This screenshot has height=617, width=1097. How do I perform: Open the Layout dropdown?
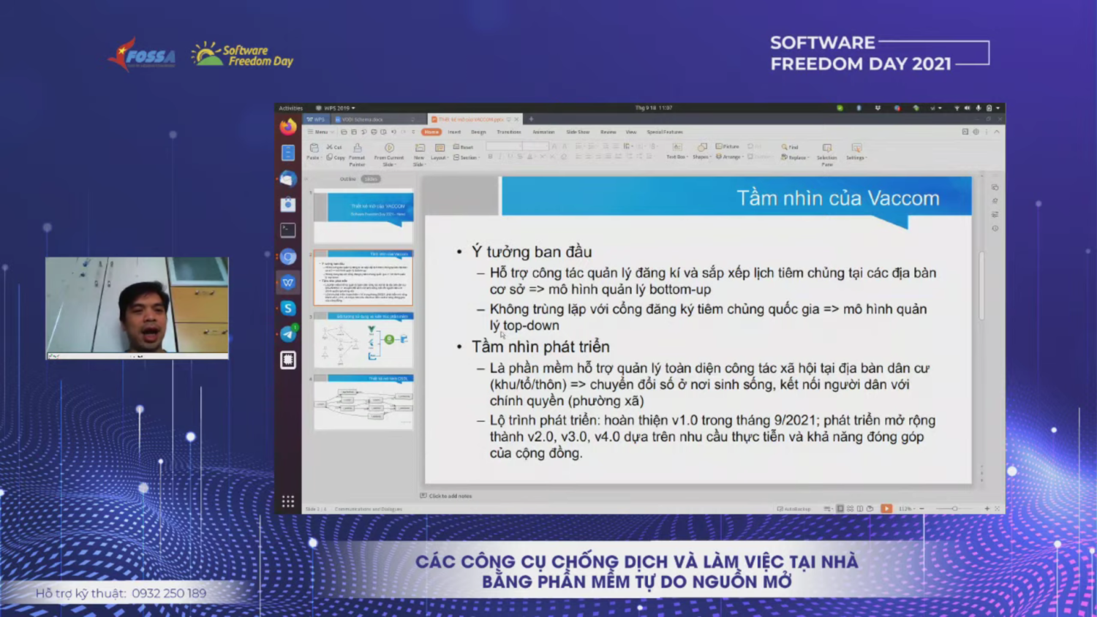439,158
